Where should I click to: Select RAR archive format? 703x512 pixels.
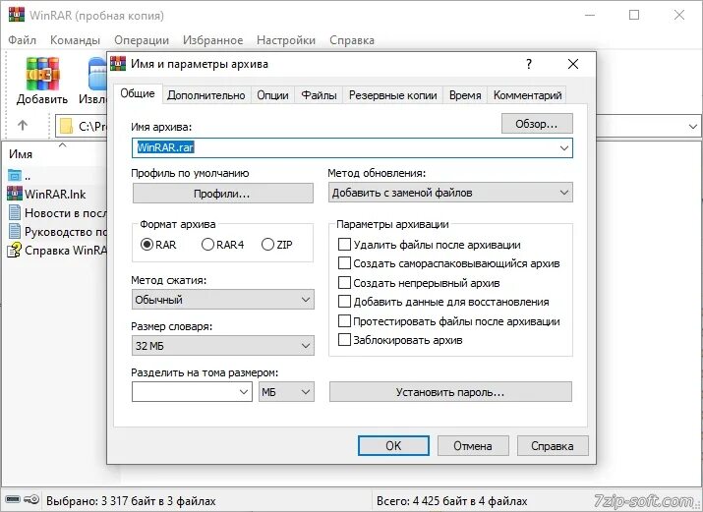coord(146,245)
